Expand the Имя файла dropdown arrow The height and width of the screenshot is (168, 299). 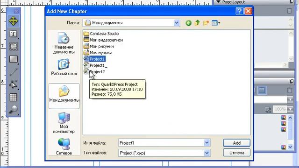click(x=207, y=143)
